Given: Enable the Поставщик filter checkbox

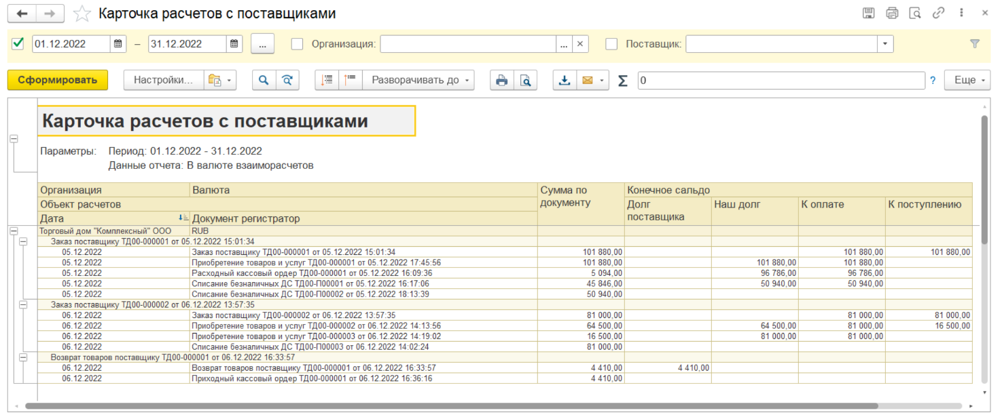Looking at the screenshot, I should click(611, 44).
